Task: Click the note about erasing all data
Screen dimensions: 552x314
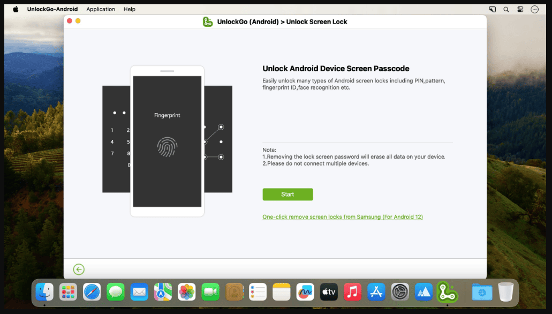Action: tap(354, 157)
